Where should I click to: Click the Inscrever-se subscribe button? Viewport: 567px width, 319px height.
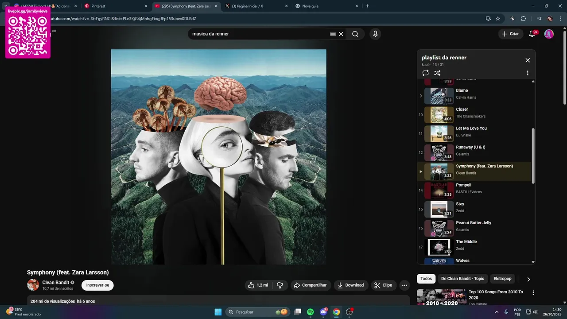click(x=97, y=285)
